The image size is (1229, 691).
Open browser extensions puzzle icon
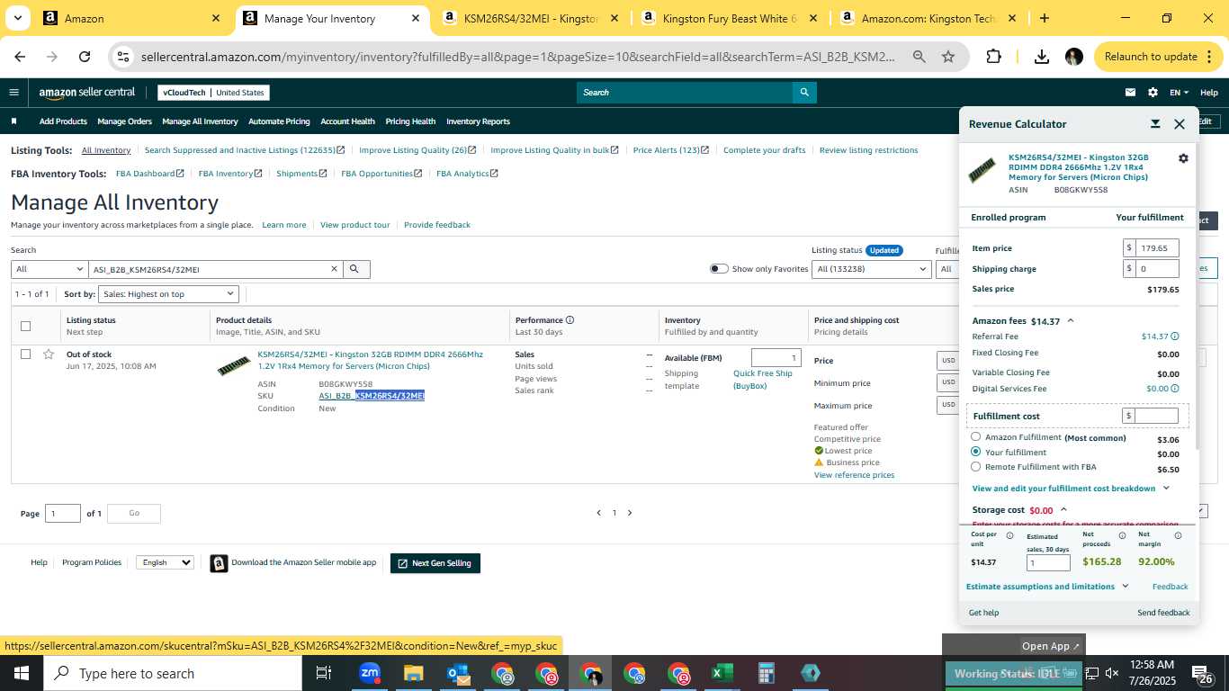tap(993, 57)
